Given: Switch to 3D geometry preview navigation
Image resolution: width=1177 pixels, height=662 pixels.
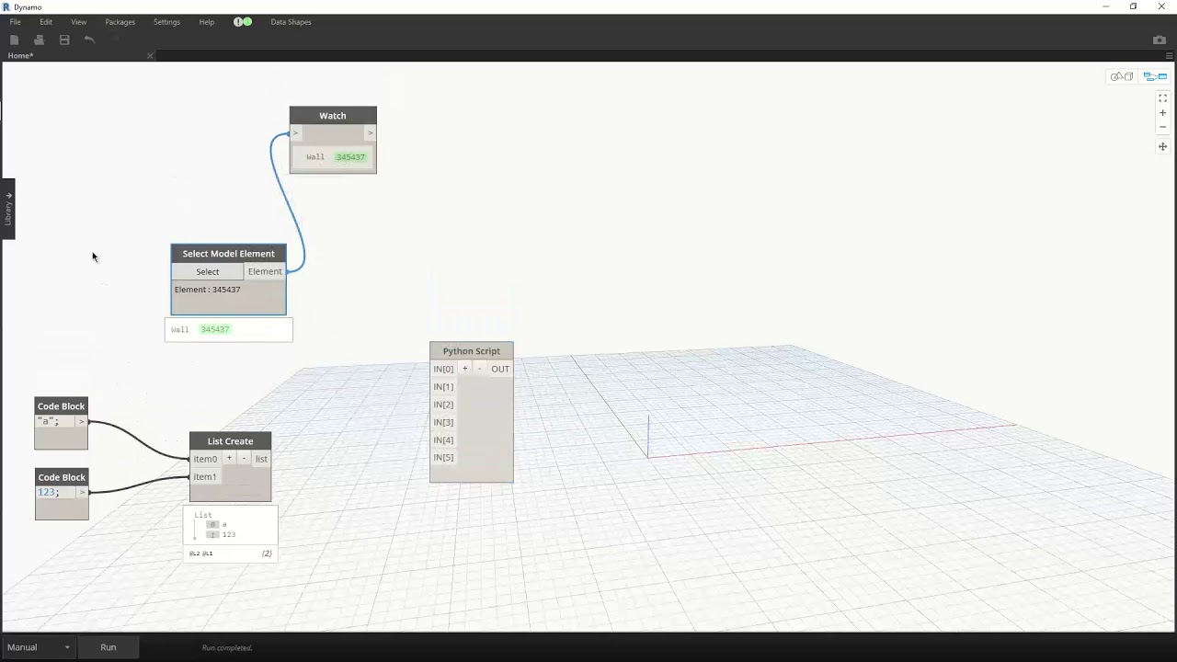Looking at the screenshot, I should tap(1121, 76).
